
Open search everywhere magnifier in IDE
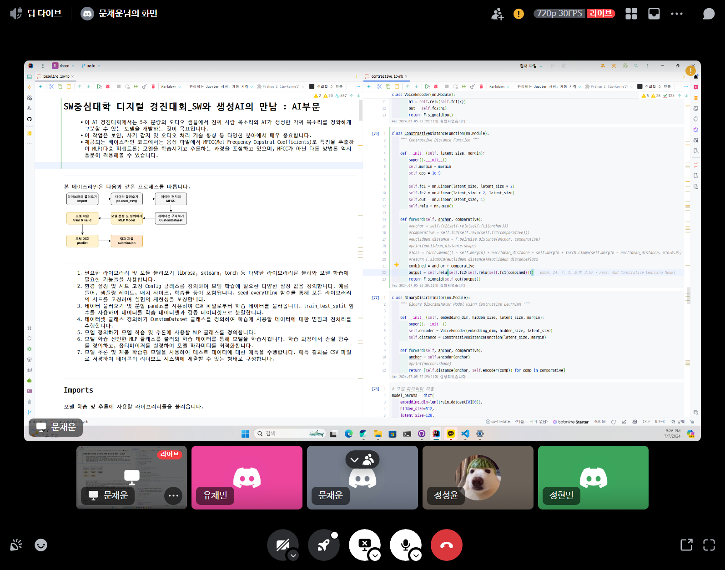click(x=636, y=66)
